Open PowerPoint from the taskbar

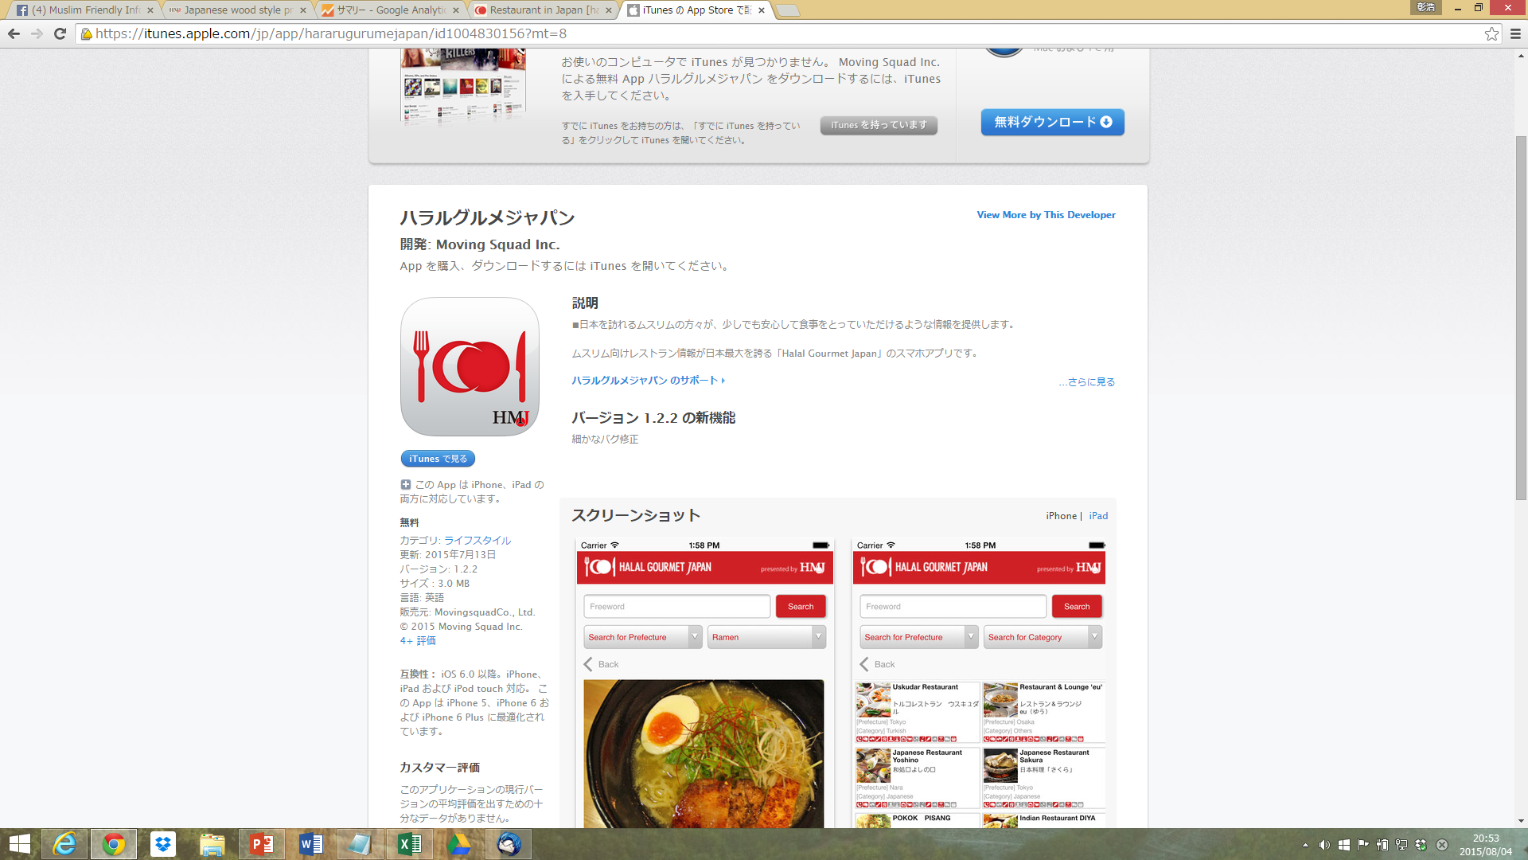[x=263, y=844]
